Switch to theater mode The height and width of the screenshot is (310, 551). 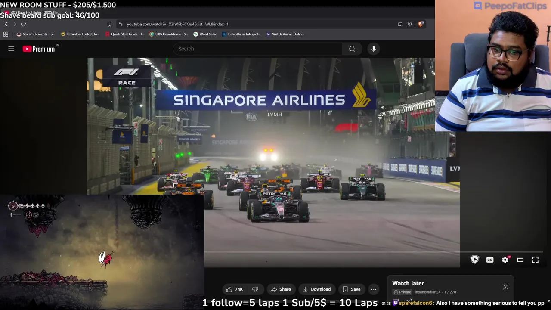tap(520, 260)
